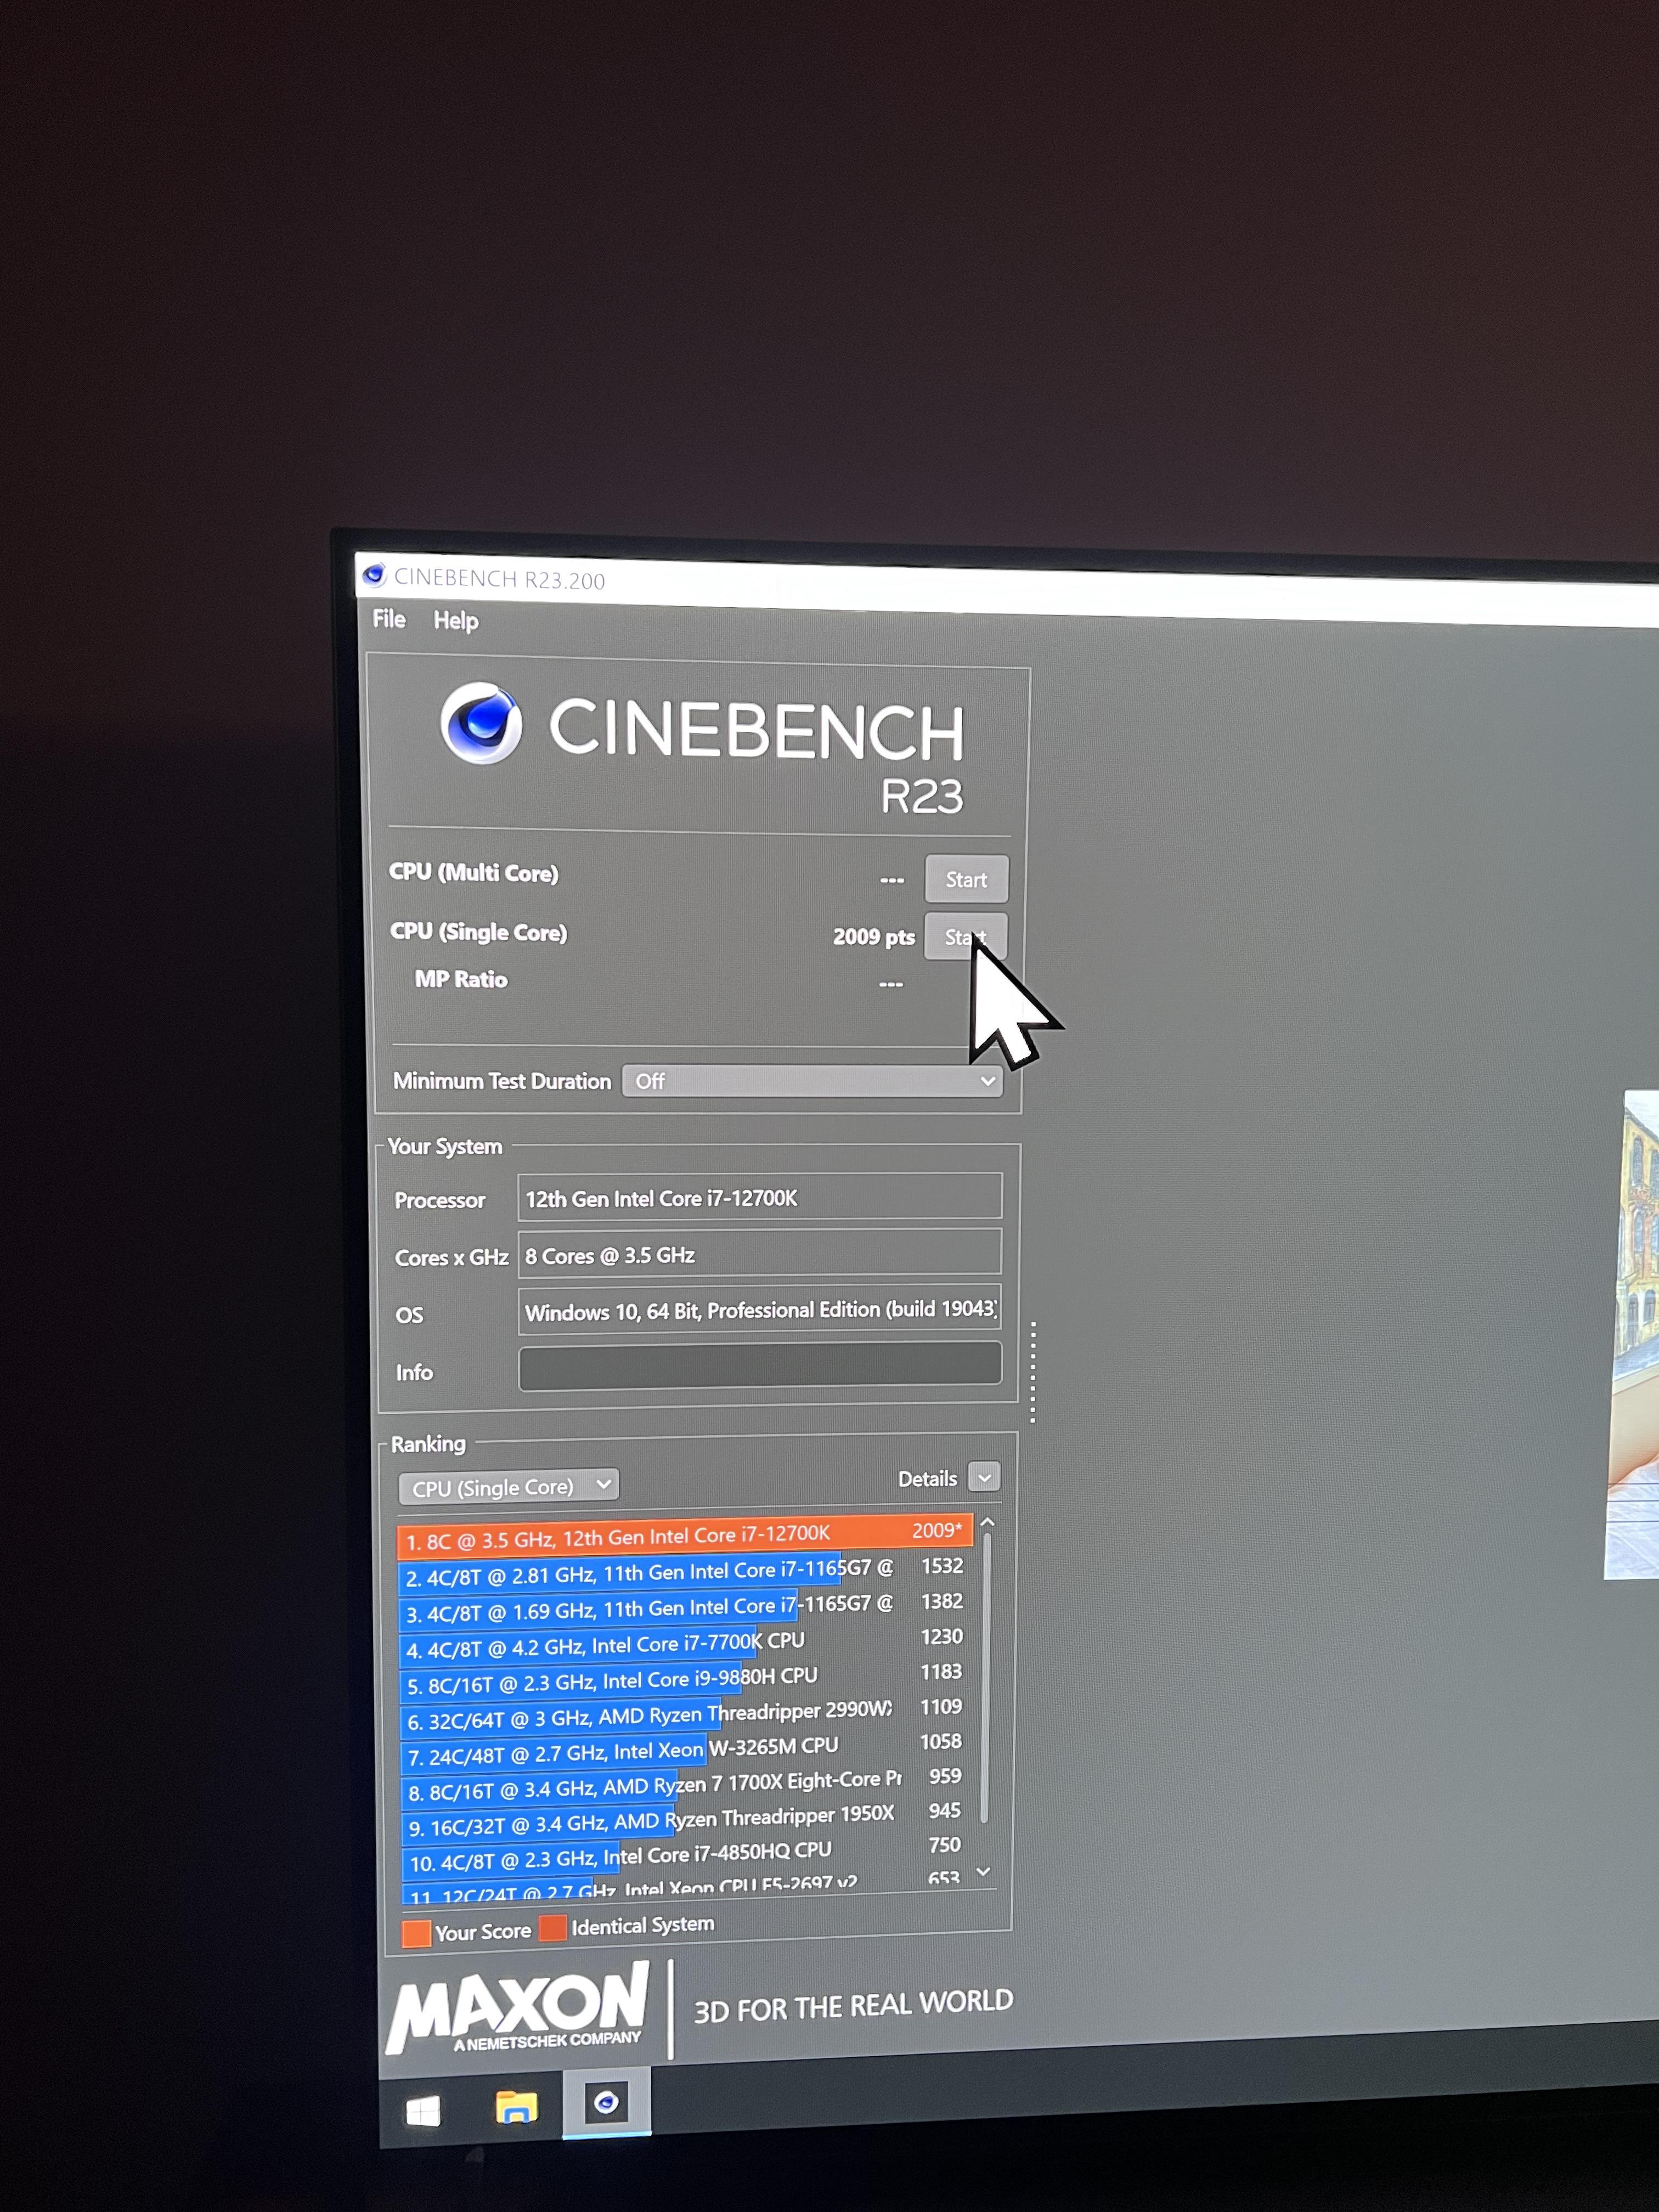This screenshot has height=2212, width=1659.
Task: Click the render preview thumbnail
Action: 1632,1334
